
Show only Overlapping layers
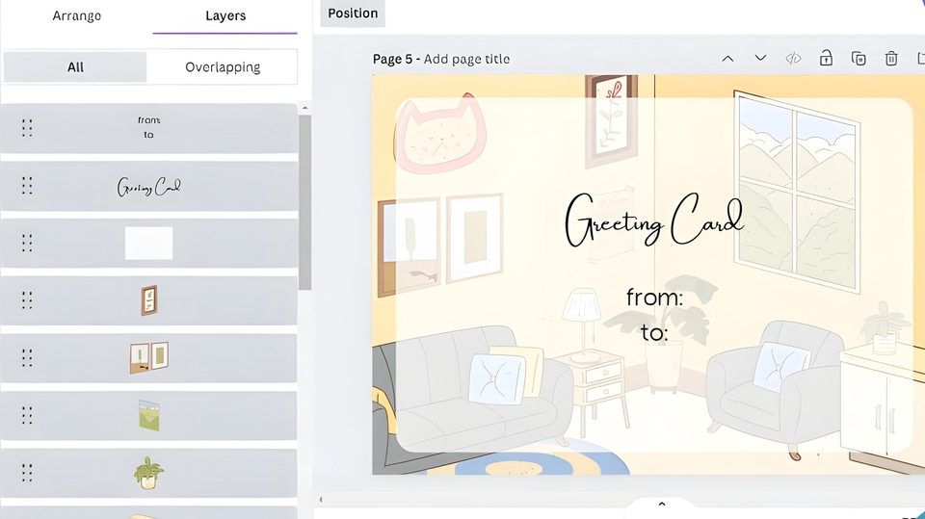223,66
